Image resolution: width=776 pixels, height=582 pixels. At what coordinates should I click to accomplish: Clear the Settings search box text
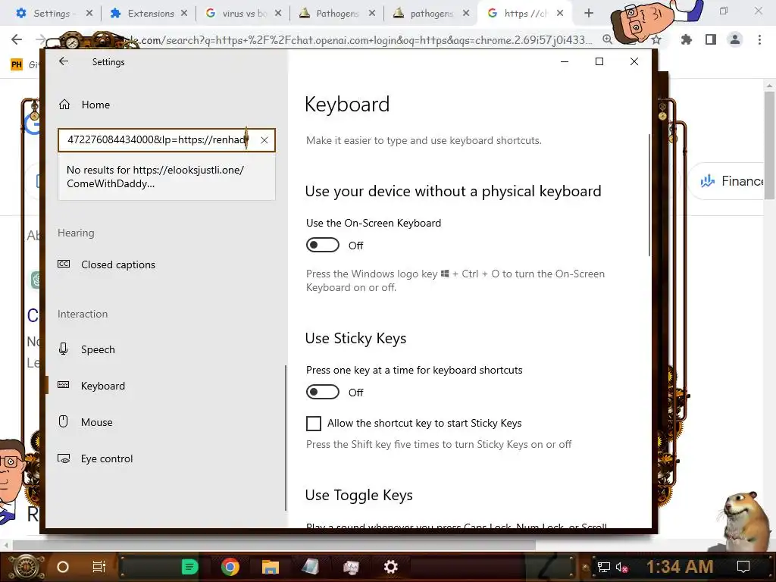264,140
